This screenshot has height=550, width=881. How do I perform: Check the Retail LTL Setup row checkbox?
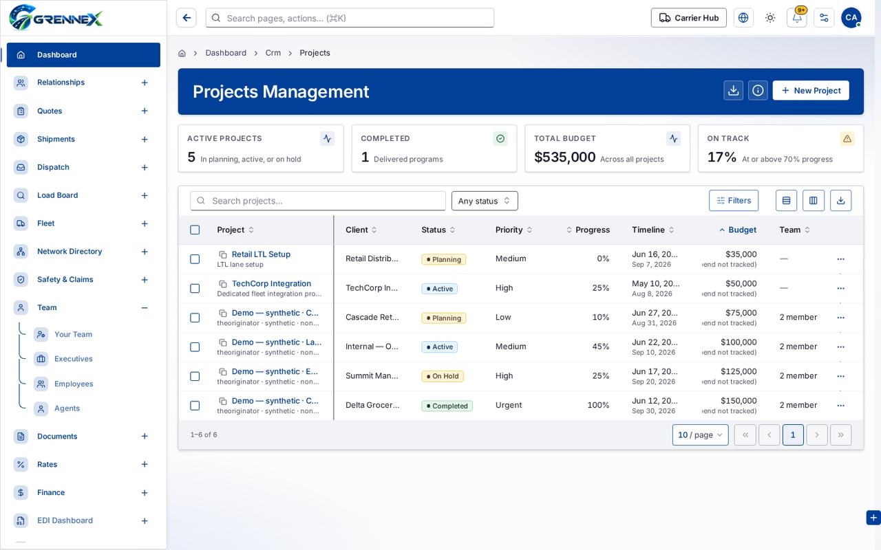click(x=195, y=259)
